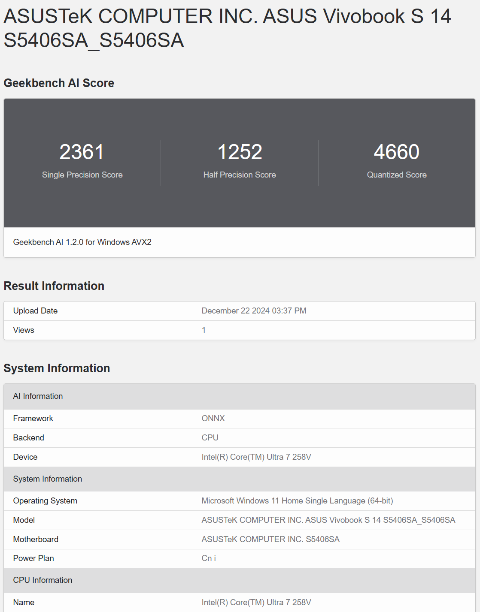Click the Device value Intel Core Ultra 7 258V
The width and height of the screenshot is (480, 612).
coord(256,457)
